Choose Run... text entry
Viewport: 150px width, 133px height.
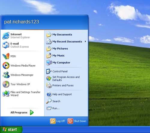tap(56, 108)
